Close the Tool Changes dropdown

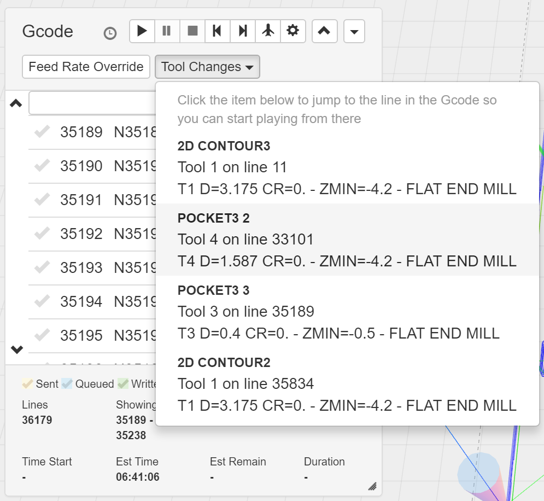[x=207, y=67]
